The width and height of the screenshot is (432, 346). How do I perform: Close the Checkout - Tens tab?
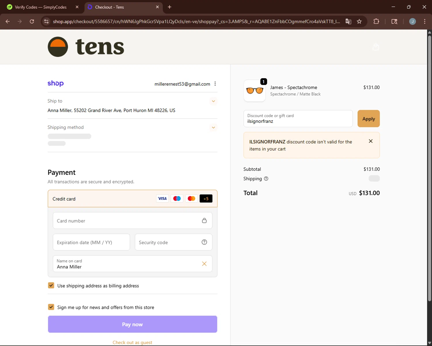[157, 7]
